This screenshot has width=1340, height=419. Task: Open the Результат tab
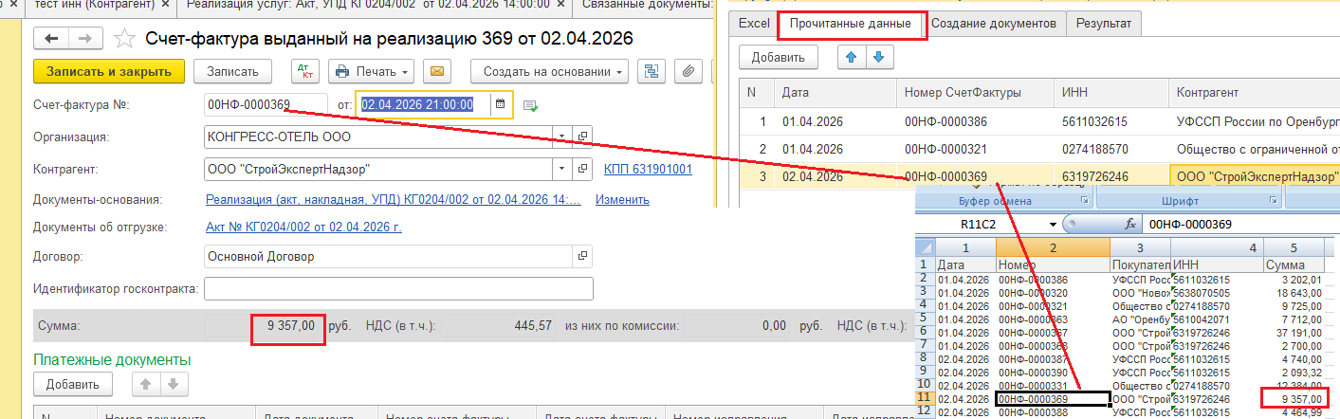pos(1103,23)
